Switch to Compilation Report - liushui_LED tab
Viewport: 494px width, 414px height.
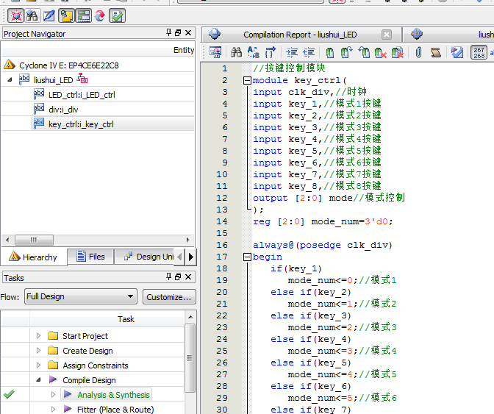pyautogui.click(x=300, y=35)
